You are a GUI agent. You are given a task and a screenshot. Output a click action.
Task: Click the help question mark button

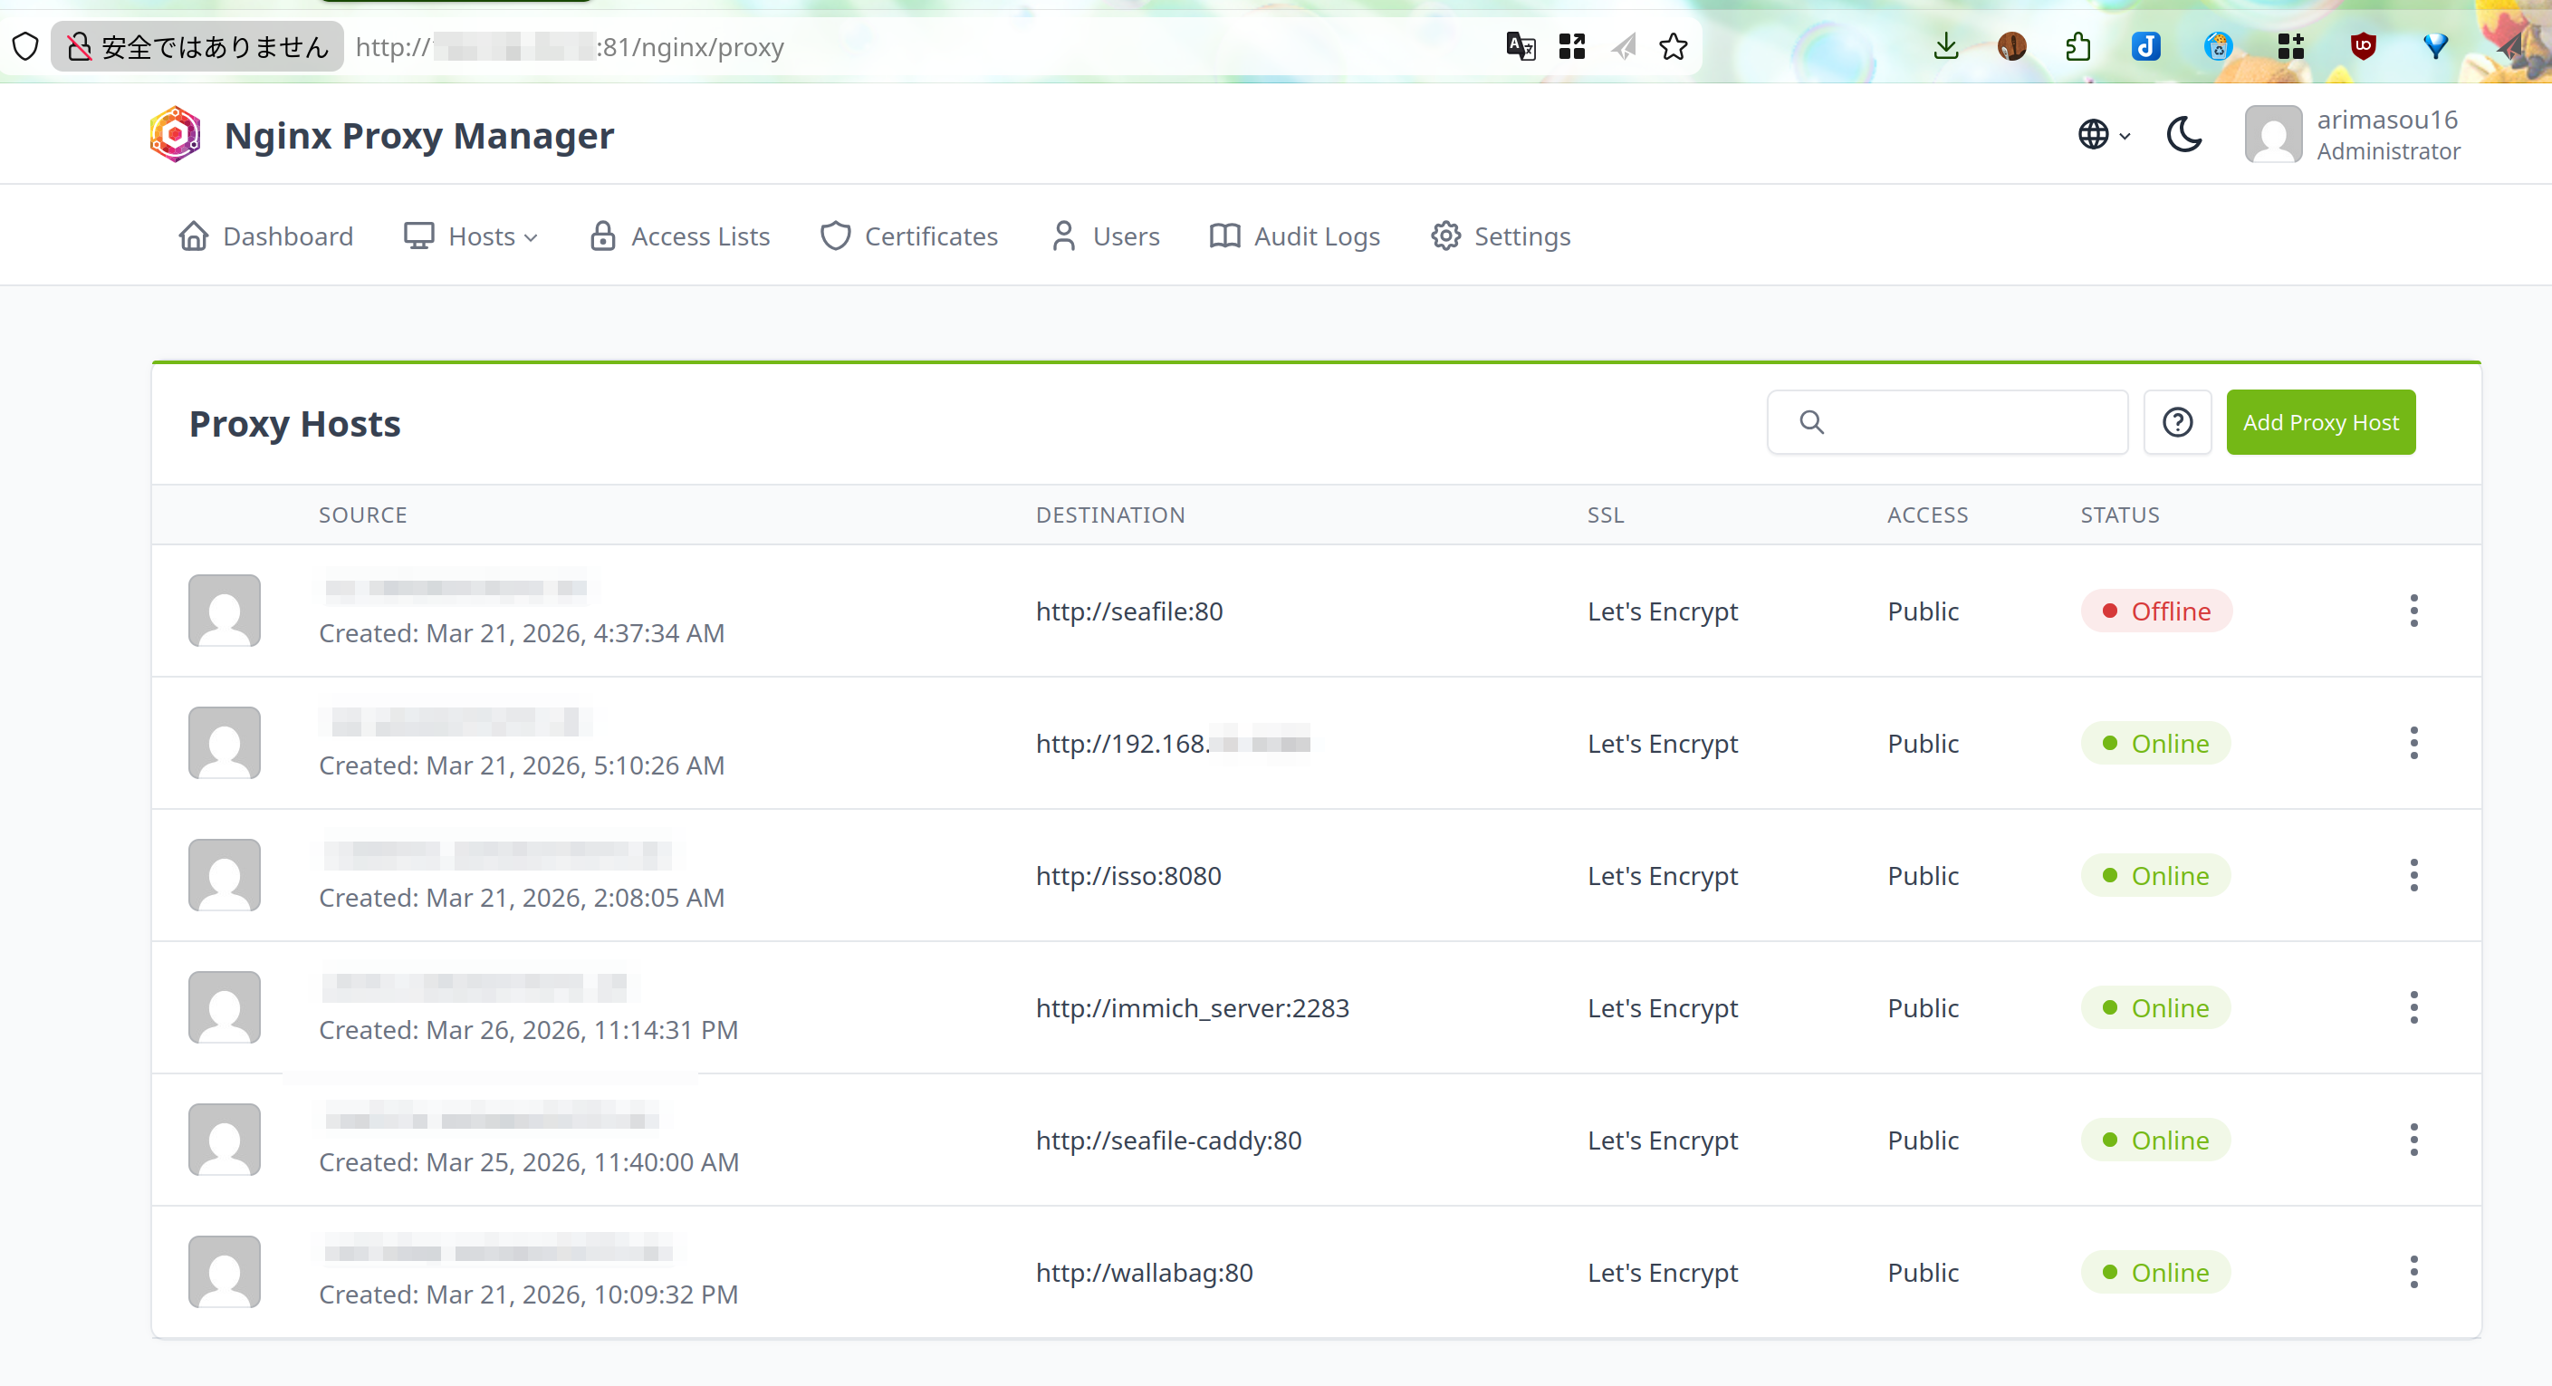click(2176, 422)
